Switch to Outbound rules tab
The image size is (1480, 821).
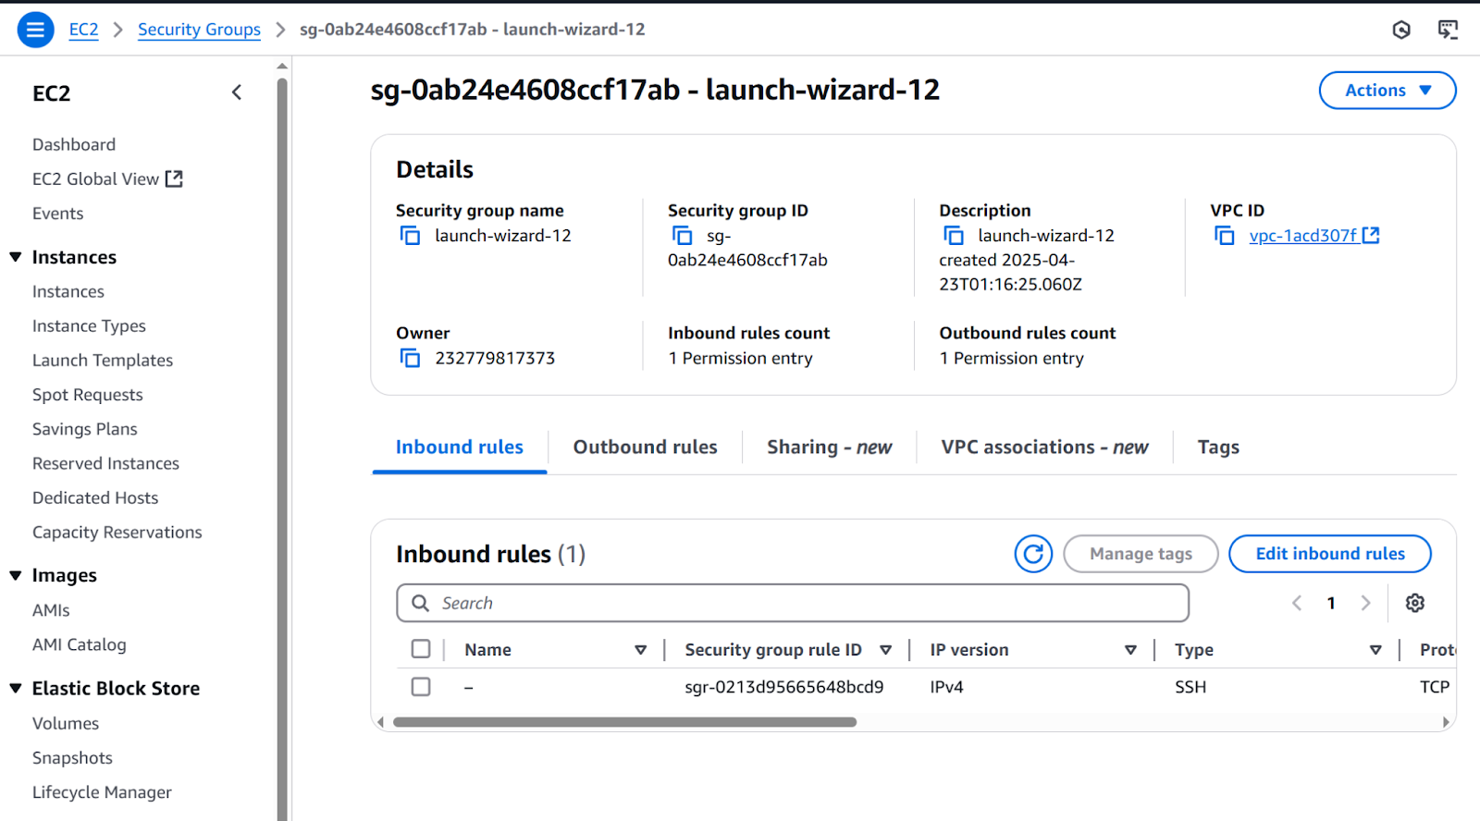pos(645,447)
